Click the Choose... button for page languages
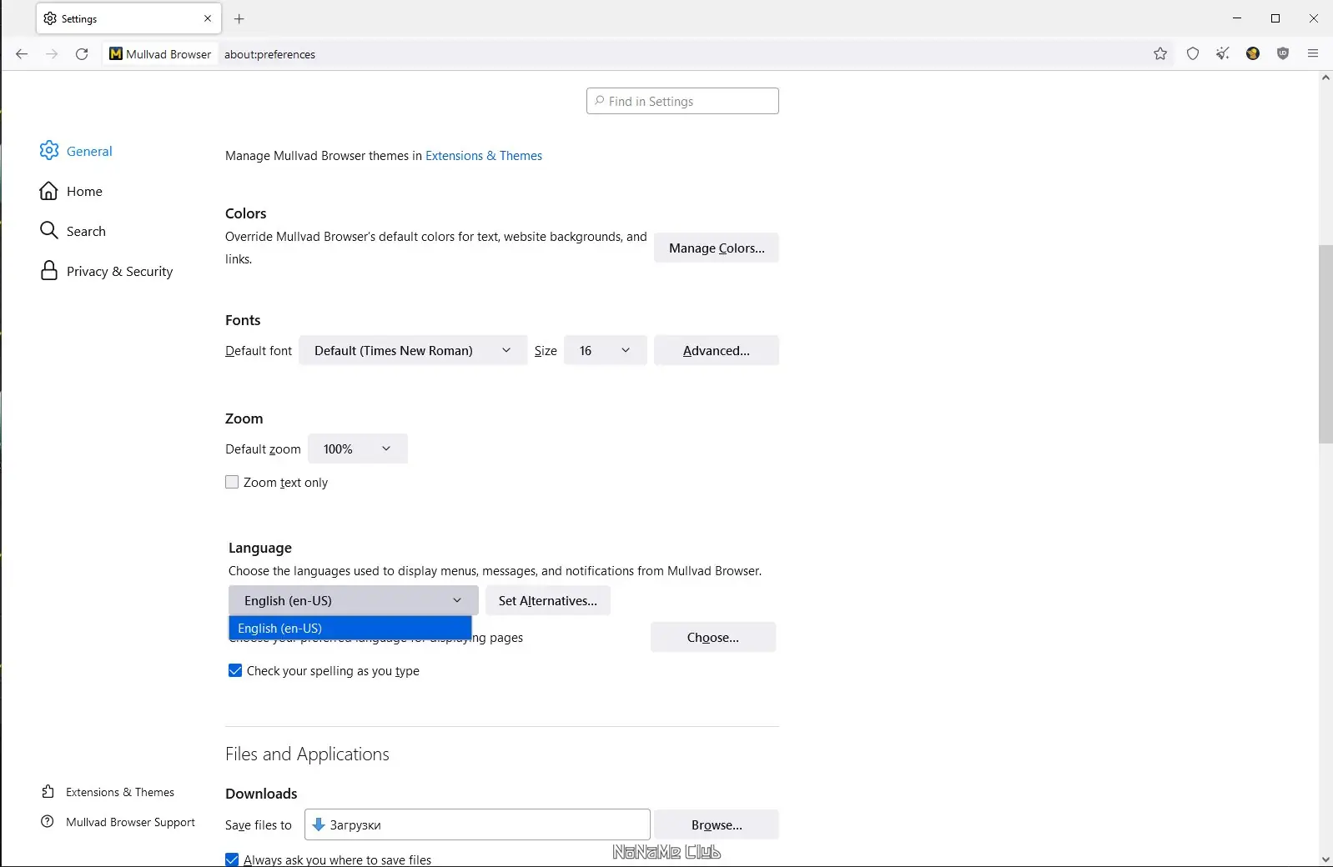Screen dimensions: 1333x867 (x=713, y=638)
